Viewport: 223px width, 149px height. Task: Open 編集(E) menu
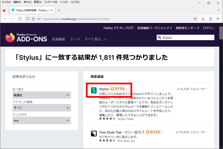tap(17, 2)
